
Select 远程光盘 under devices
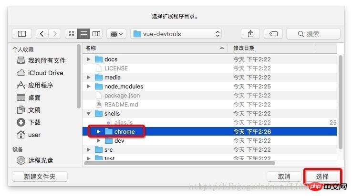(35, 160)
